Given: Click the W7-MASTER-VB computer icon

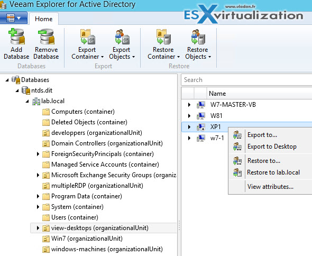Looking at the screenshot, I should (x=201, y=105).
